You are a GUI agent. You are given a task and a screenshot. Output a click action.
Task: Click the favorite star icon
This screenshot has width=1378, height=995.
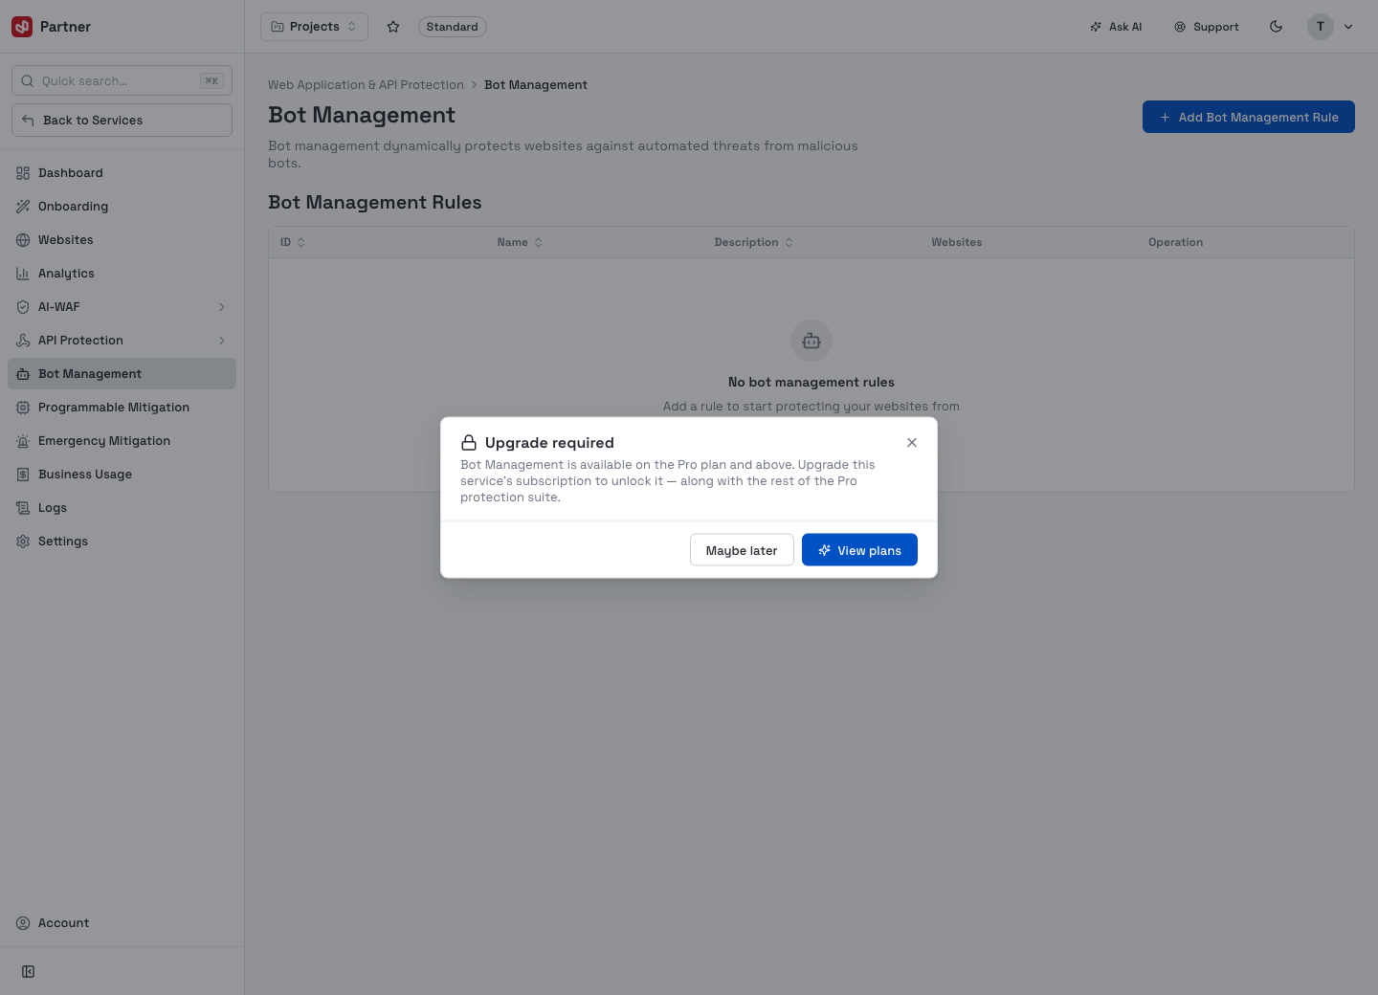pos(393,27)
